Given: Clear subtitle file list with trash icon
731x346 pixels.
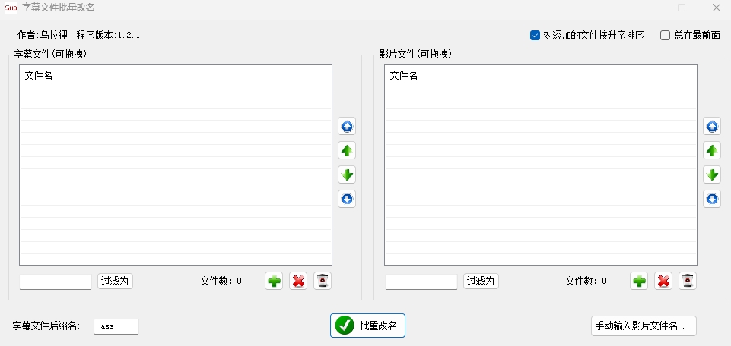Looking at the screenshot, I should point(323,281).
